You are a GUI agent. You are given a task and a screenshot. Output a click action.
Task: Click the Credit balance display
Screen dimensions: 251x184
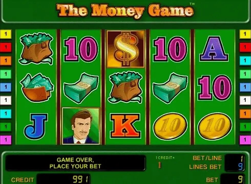[64, 179]
